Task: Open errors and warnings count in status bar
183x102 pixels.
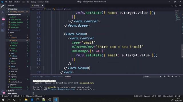Action: coord(19,96)
